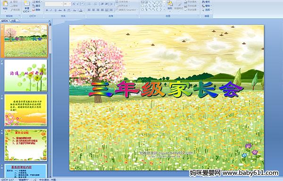283x181 pixels.
Task: Select the oval shape in shapes gallery
Action: [x=161, y=2]
